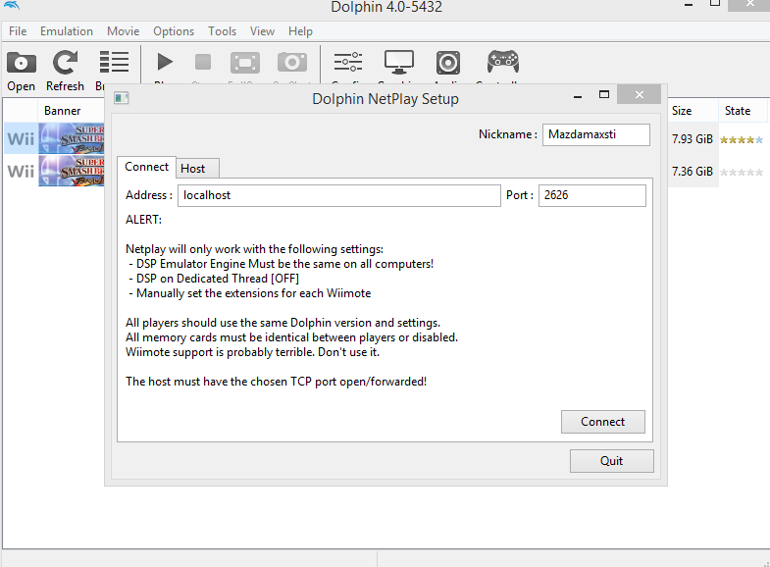Click the Nickname input field
Image resolution: width=770 pixels, height=567 pixels.
point(596,134)
